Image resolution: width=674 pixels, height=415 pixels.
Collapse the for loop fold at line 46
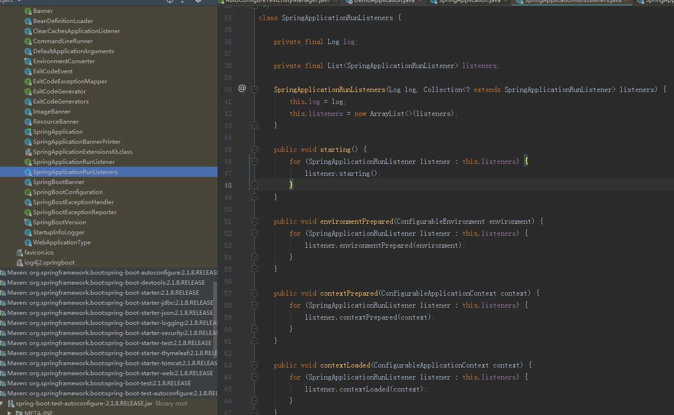[x=255, y=161]
